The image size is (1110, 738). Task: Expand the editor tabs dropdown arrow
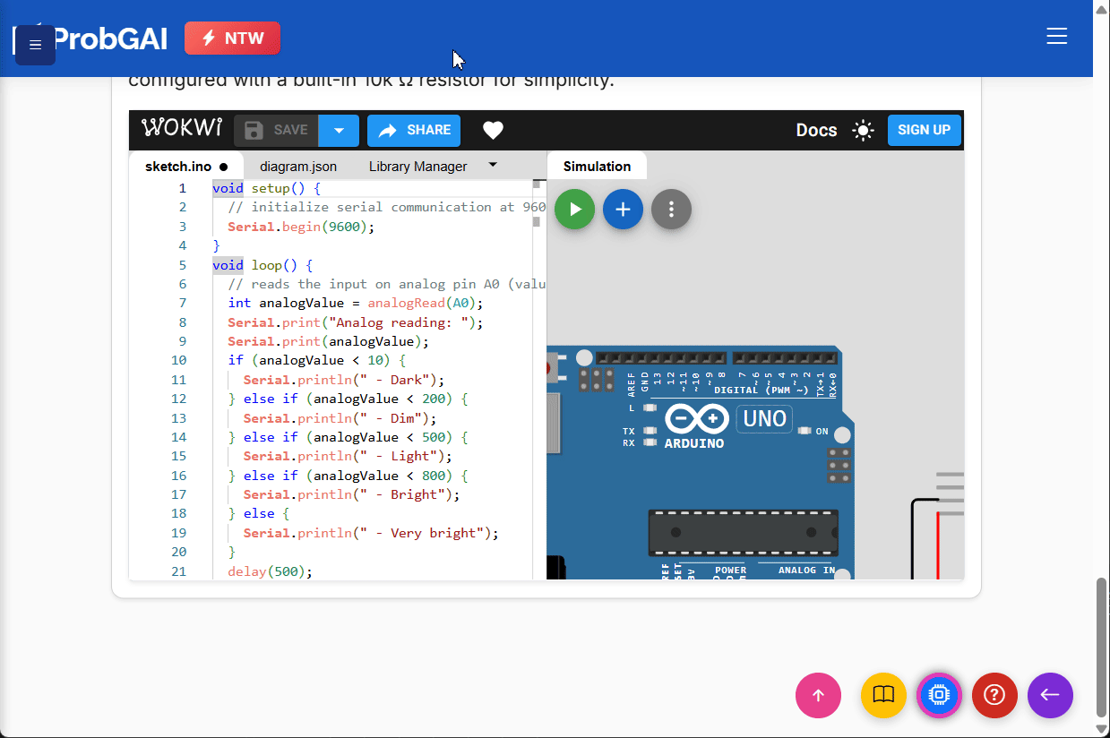pyautogui.click(x=493, y=165)
